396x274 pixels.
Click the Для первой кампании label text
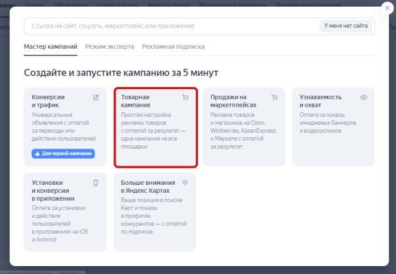pos(67,154)
